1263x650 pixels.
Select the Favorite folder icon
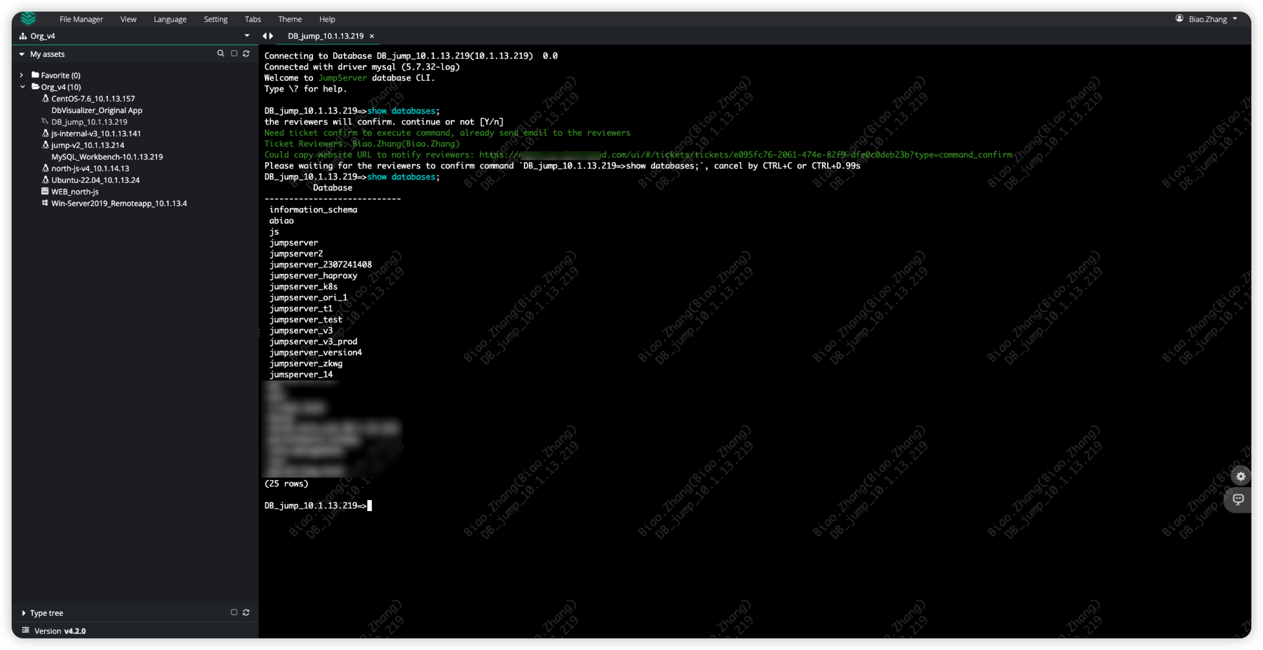[x=36, y=75]
